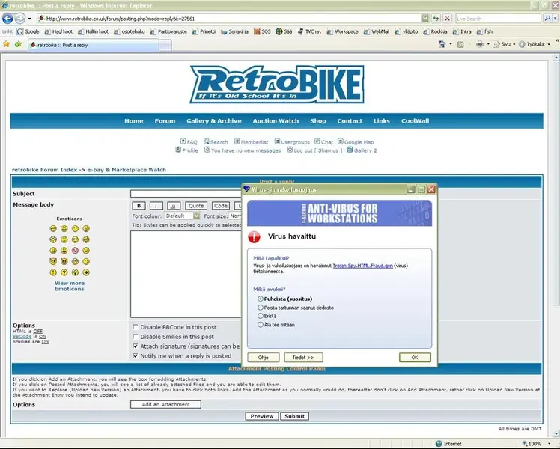560x449 pixels.
Task: Click the Memberlist icon link
Action: [251, 141]
